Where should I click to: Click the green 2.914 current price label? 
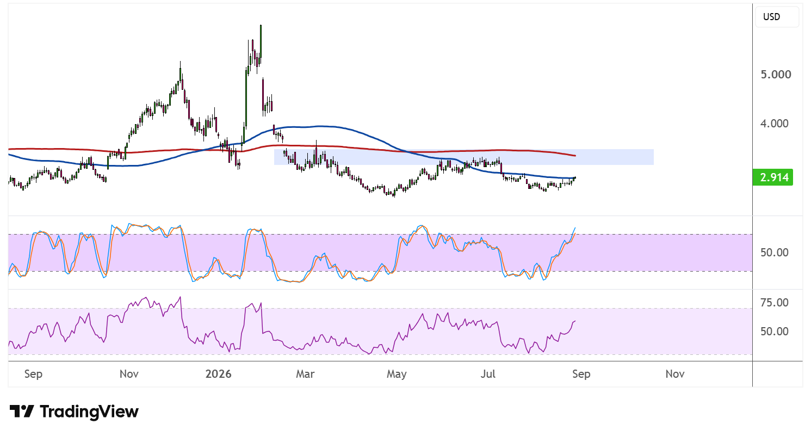point(773,177)
